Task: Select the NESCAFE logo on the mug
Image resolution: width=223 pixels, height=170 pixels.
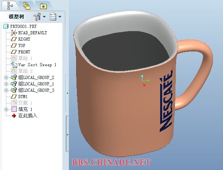Action: 166,100
